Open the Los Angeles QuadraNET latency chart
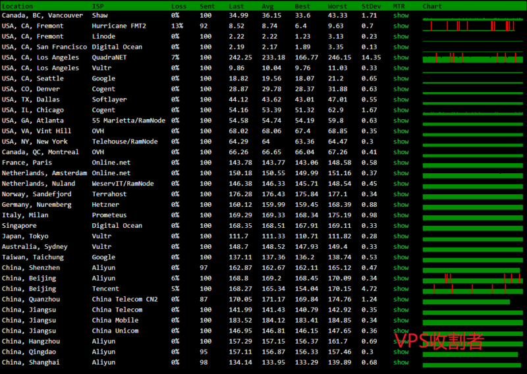 pyautogui.click(x=472, y=57)
